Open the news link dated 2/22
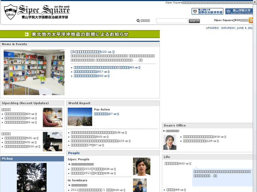Viewport: 257px width, 192px height. tap(92, 76)
